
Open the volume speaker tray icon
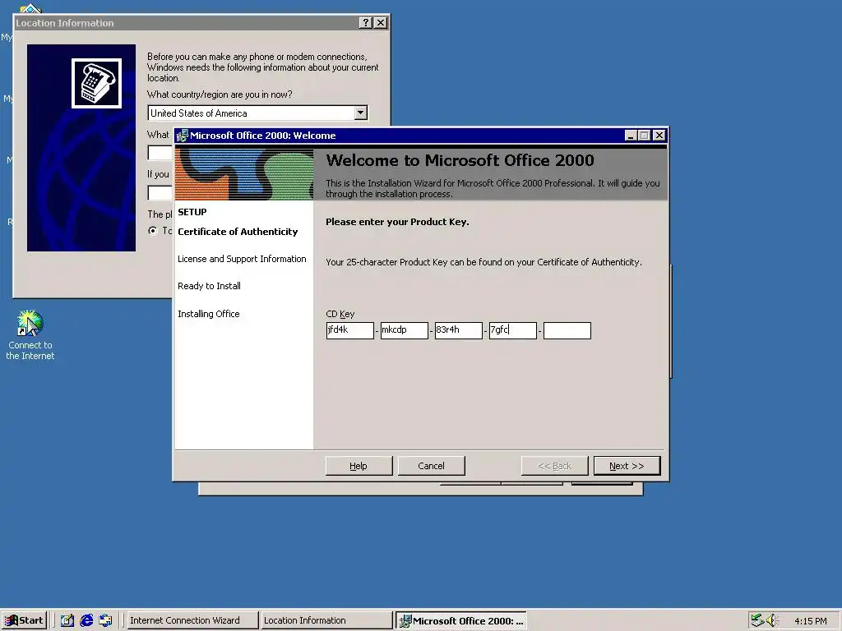coord(772,620)
